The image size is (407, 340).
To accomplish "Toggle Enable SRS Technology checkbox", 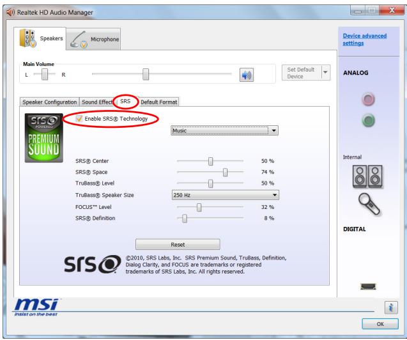I will (x=79, y=119).
